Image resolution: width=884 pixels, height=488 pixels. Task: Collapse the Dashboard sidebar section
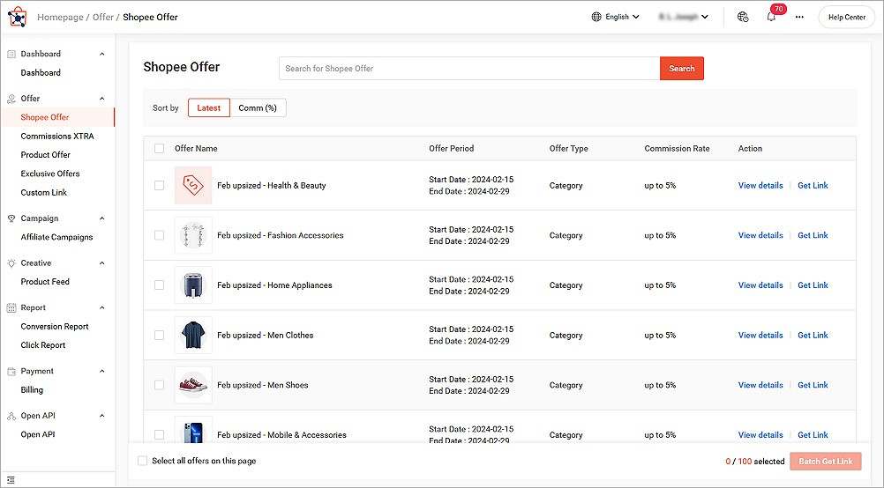pos(102,54)
